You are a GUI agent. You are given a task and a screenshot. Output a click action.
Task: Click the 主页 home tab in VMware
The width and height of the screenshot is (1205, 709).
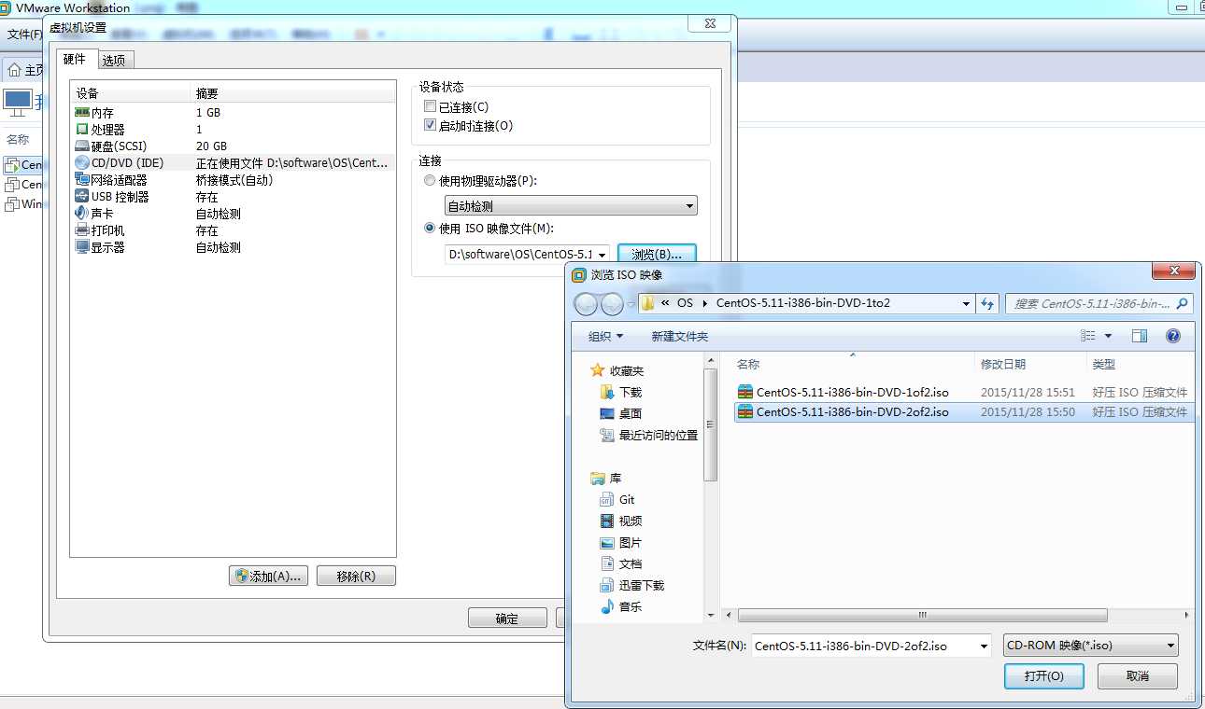(24, 70)
